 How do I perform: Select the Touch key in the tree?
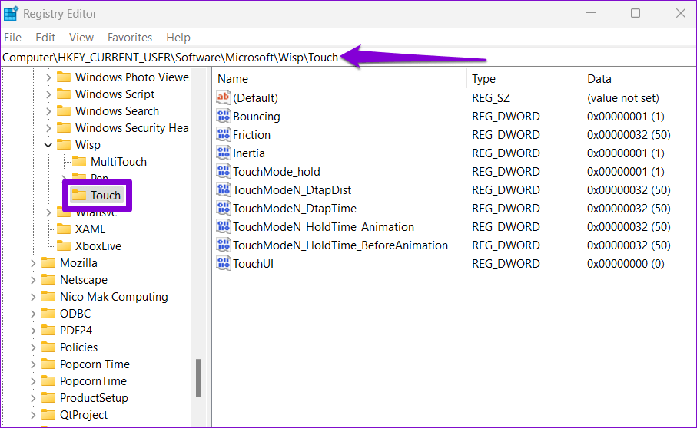(x=105, y=195)
